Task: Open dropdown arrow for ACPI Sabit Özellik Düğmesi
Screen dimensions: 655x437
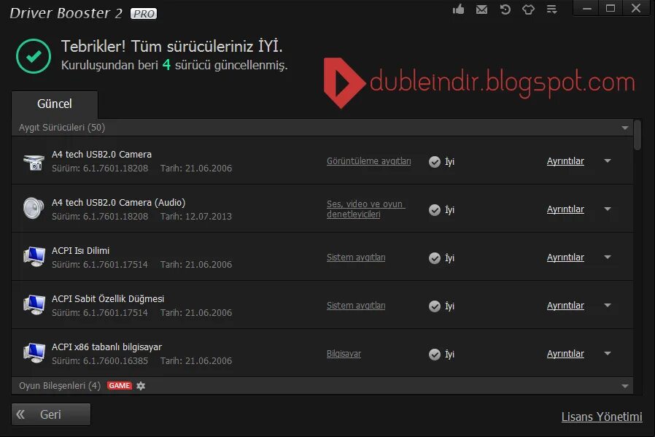Action: point(608,306)
